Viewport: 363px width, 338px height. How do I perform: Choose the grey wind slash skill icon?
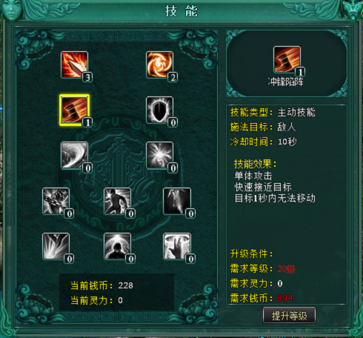(x=74, y=156)
